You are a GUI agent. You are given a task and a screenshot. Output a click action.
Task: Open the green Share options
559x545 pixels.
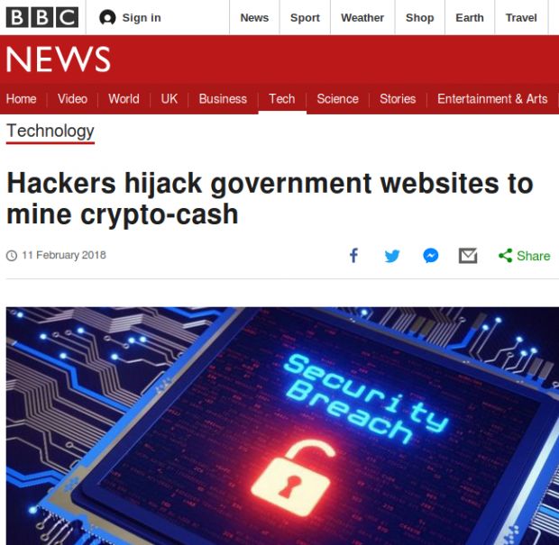(x=524, y=256)
